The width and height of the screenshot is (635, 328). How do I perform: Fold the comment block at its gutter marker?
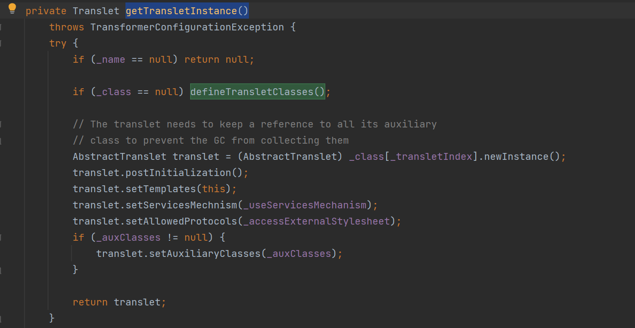1,124
